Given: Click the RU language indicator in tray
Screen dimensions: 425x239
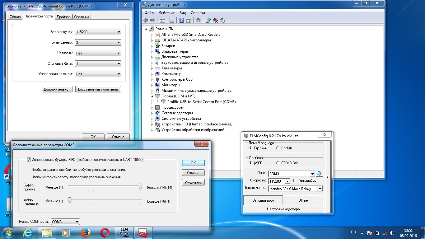Looking at the screenshot, I should point(353,232).
